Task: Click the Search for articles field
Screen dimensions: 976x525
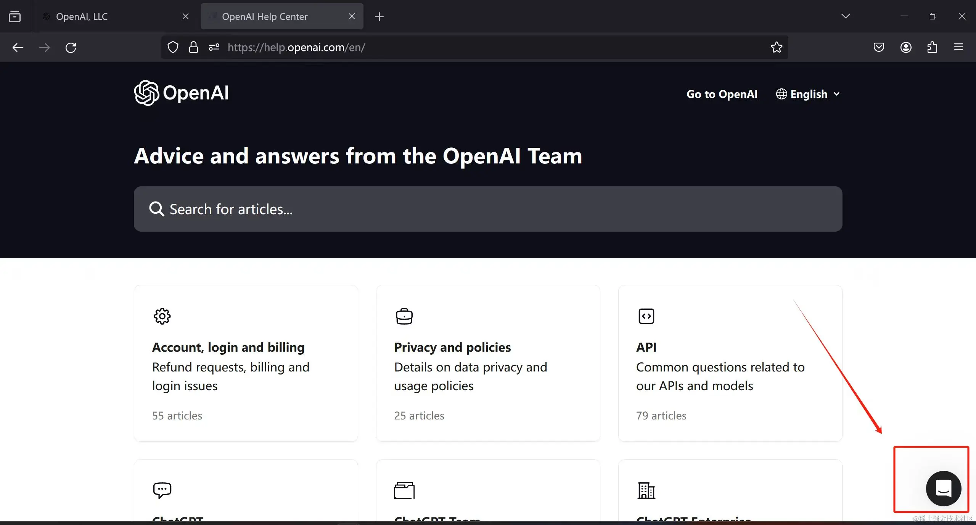Action: 487,209
